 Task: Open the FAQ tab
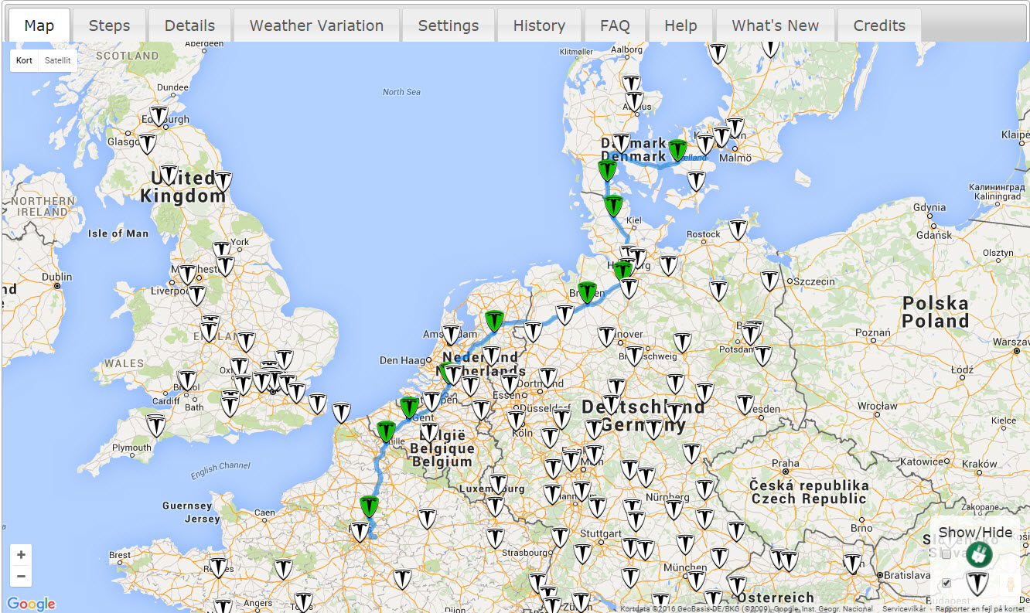tap(615, 26)
